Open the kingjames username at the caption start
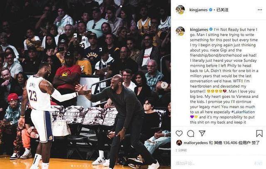 pyautogui.click(x=199, y=29)
